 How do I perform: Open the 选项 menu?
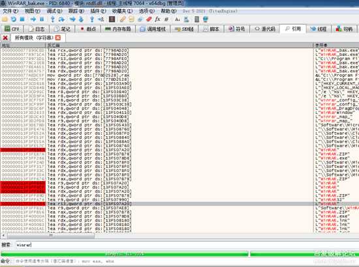tap(147, 11)
